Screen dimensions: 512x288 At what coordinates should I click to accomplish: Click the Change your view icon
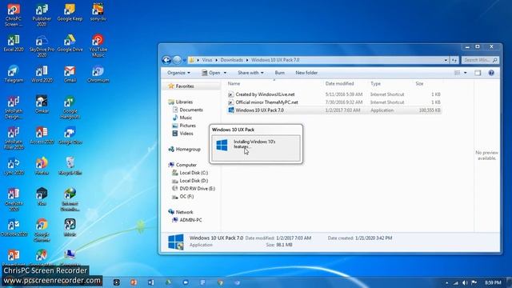(457, 73)
